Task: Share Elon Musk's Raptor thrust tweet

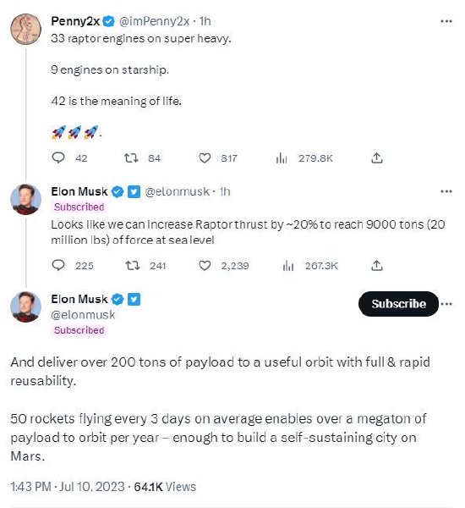Action: pos(377,265)
